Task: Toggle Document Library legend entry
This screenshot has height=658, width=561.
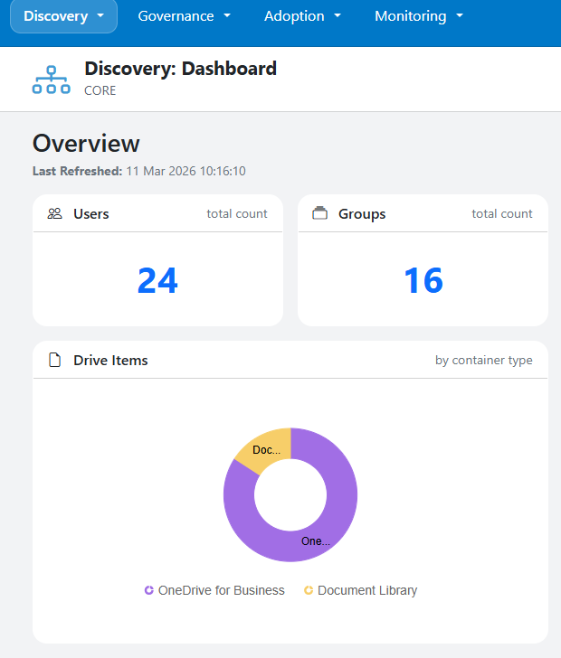Action: (367, 590)
